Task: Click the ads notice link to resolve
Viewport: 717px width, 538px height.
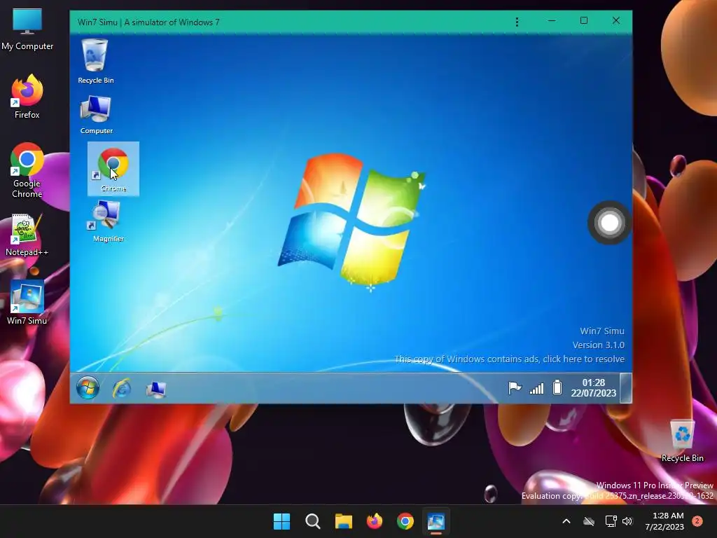Action: coord(510,359)
